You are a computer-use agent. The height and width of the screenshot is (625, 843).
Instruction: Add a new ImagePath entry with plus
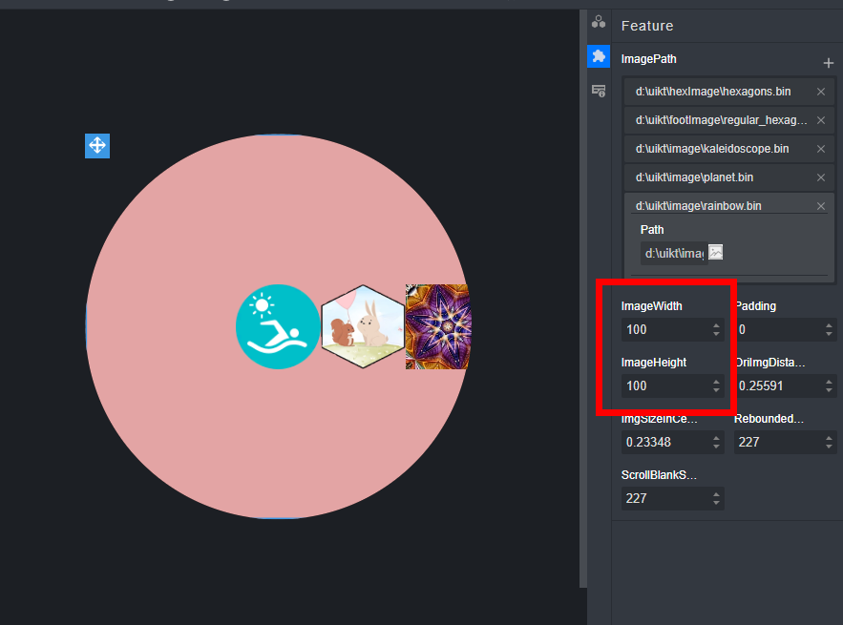pos(828,63)
